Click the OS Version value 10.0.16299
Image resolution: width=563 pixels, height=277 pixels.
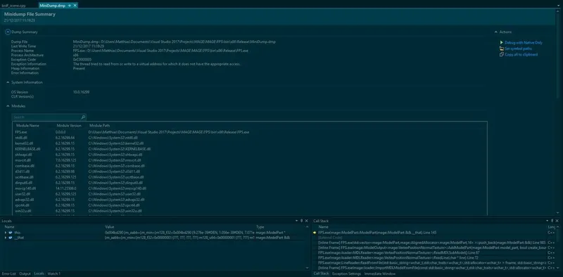pyautogui.click(x=81, y=92)
